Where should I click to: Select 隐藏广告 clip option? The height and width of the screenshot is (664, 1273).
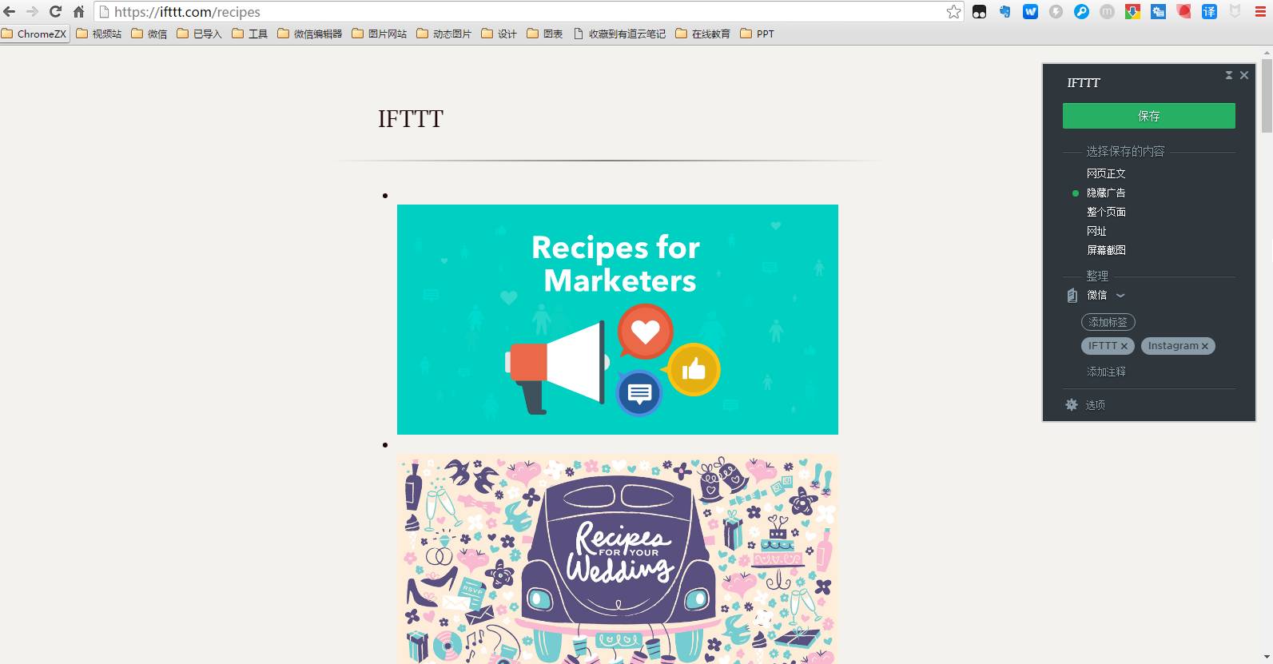point(1106,193)
